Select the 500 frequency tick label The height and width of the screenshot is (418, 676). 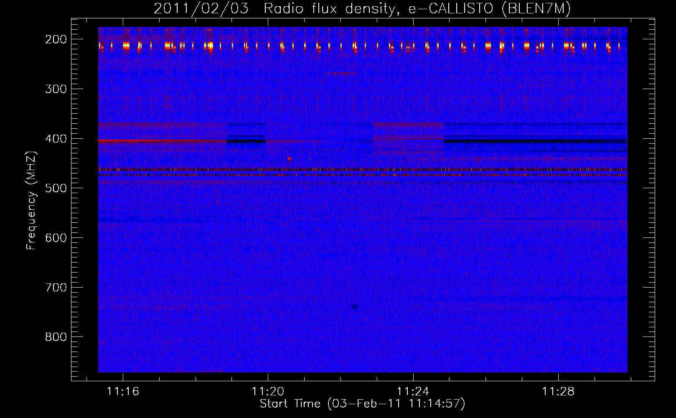[x=56, y=188]
